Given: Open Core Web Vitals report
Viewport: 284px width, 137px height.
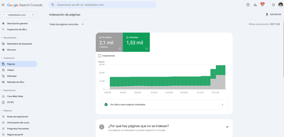Looking at the screenshot, I should (x=16, y=96).
